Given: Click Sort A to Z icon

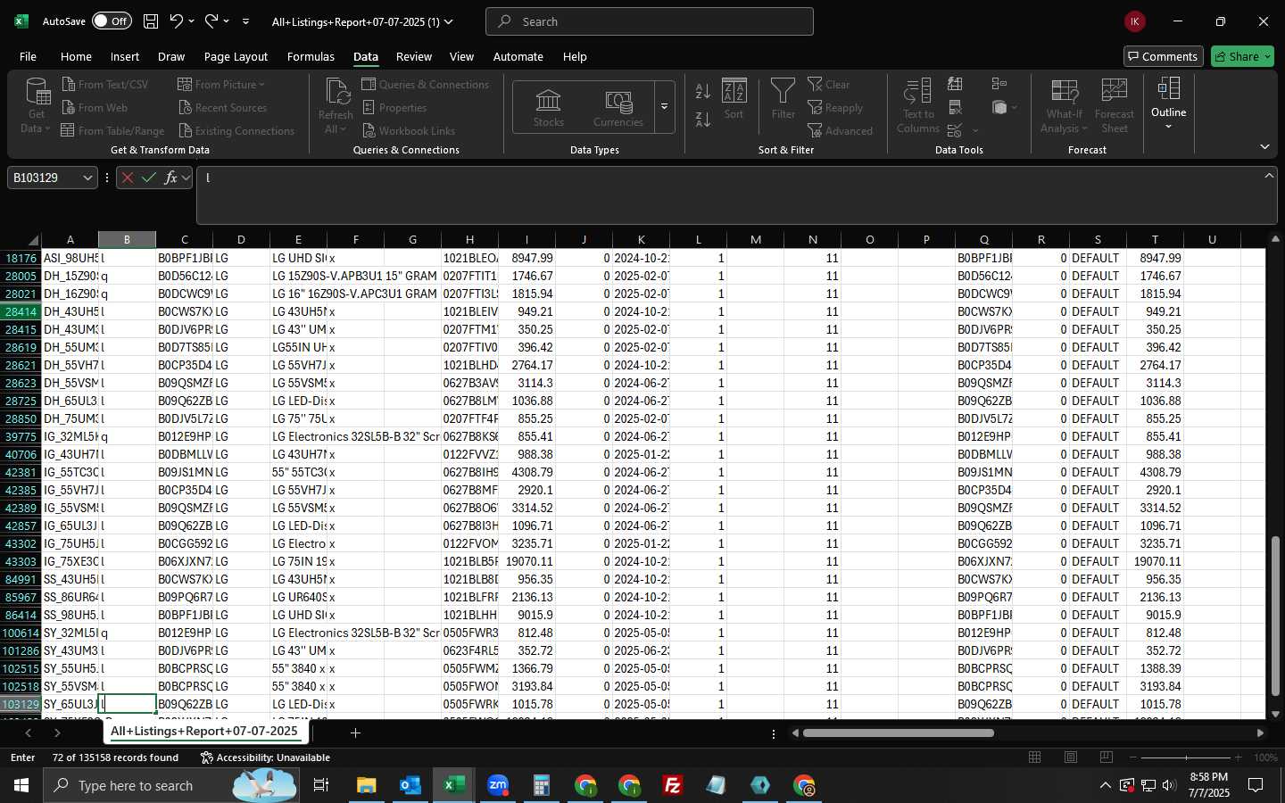Looking at the screenshot, I should 703,91.
